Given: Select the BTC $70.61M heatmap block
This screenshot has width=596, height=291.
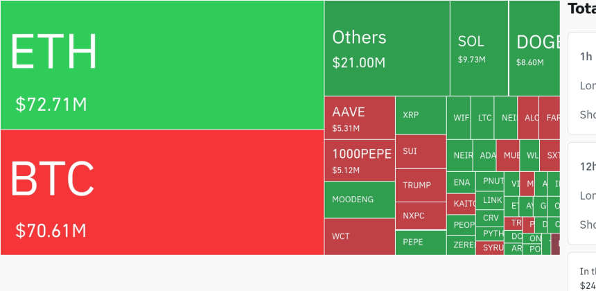Looking at the screenshot, I should pyautogui.click(x=162, y=192).
